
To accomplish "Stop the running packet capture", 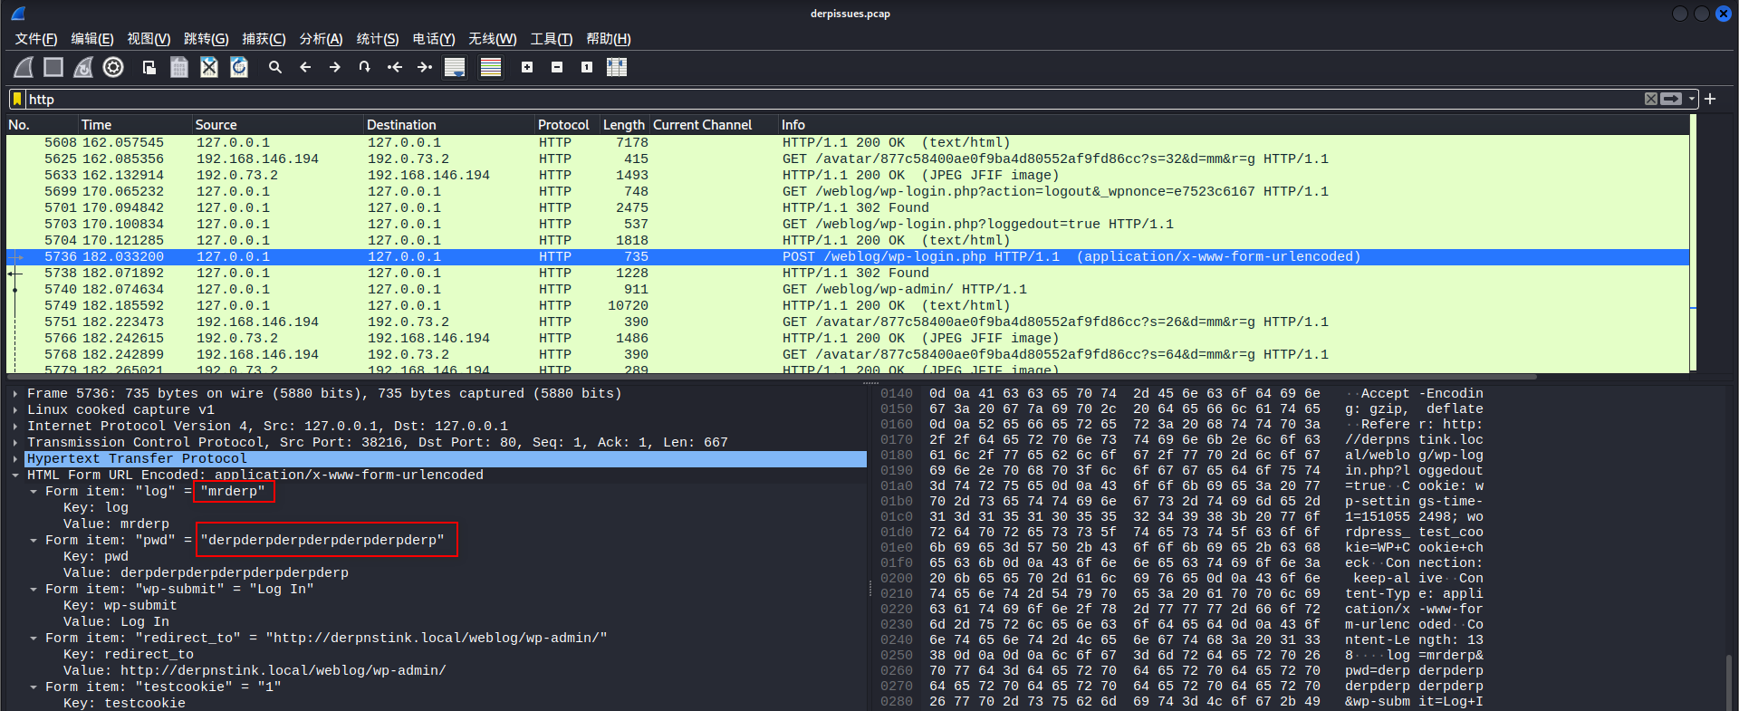I will [53, 67].
